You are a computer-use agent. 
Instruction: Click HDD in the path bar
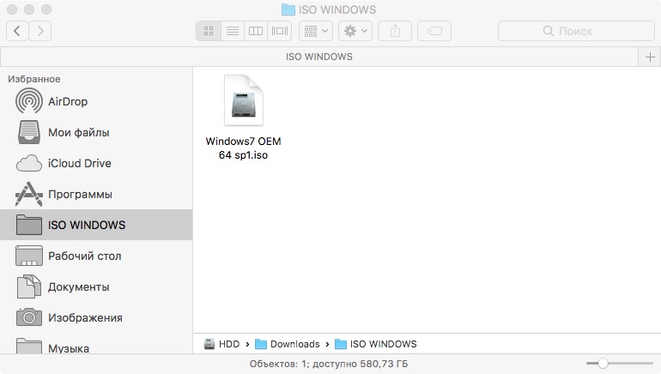tap(222, 344)
